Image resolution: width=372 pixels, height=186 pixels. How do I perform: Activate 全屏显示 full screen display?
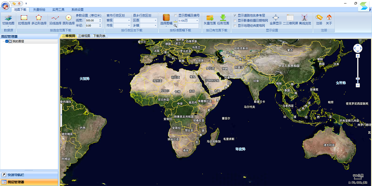point(276,20)
